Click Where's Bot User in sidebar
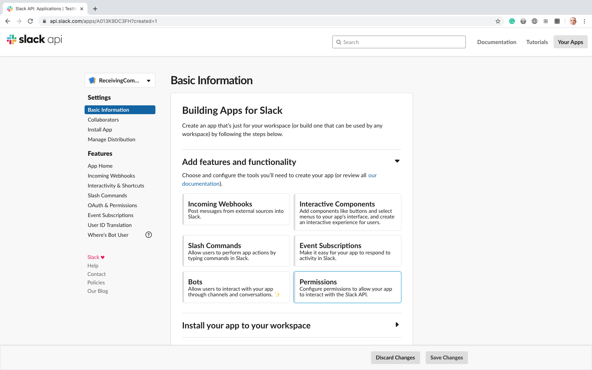592x370 pixels. coord(108,235)
